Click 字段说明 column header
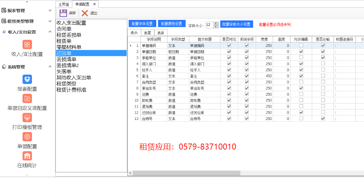This screenshot has width=364, height=178. [x=154, y=39]
